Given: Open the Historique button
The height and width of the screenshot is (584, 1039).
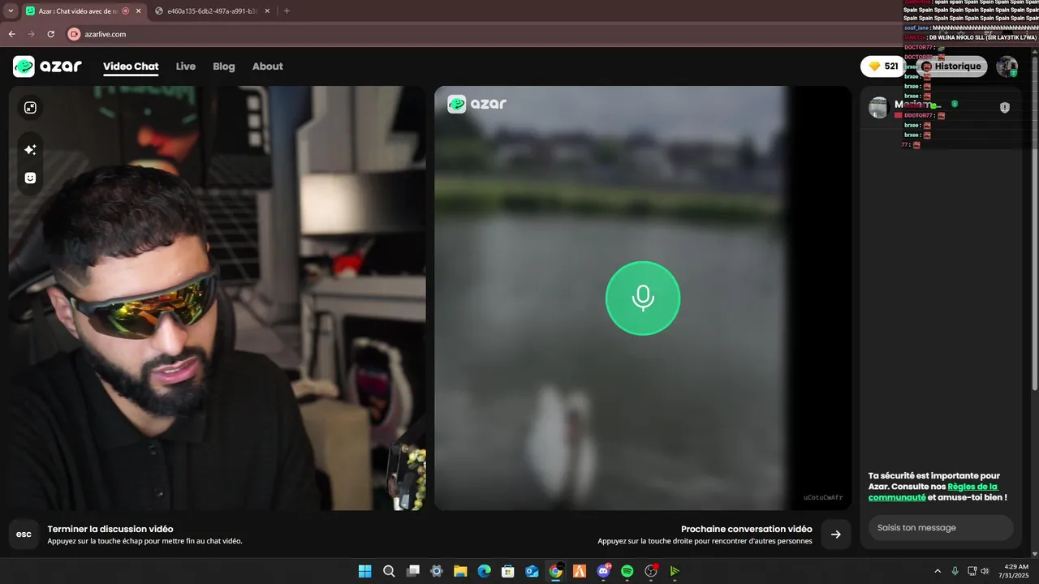Looking at the screenshot, I should click(x=951, y=67).
